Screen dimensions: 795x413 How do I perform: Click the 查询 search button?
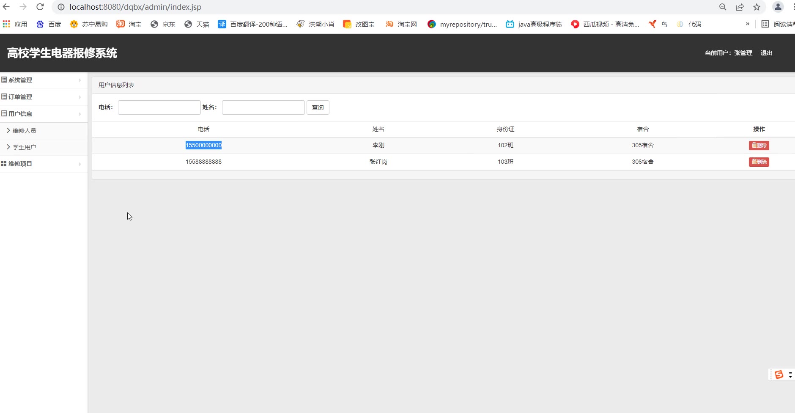pos(318,107)
